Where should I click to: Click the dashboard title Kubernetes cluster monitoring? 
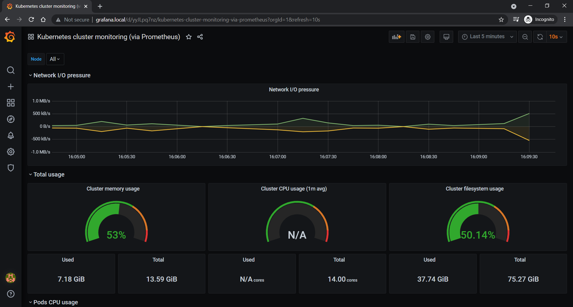(x=109, y=37)
